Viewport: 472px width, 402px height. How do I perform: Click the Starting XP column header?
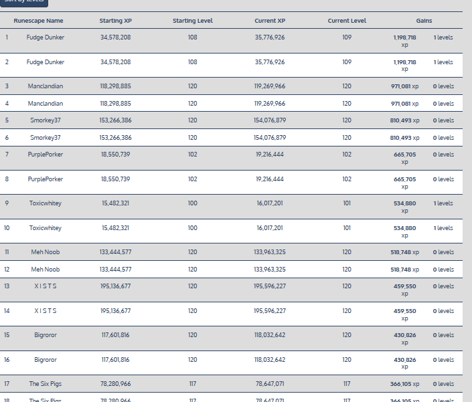[115, 21]
